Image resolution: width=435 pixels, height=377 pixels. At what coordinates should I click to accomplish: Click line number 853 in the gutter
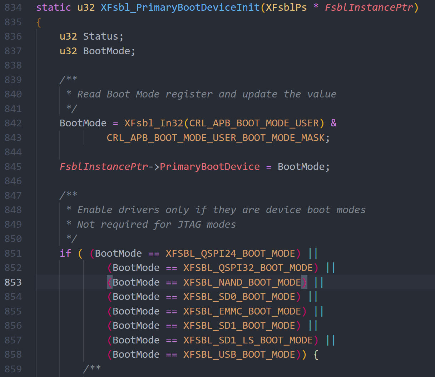13,282
